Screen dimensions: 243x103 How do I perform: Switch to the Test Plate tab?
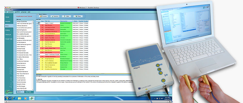[28, 92]
